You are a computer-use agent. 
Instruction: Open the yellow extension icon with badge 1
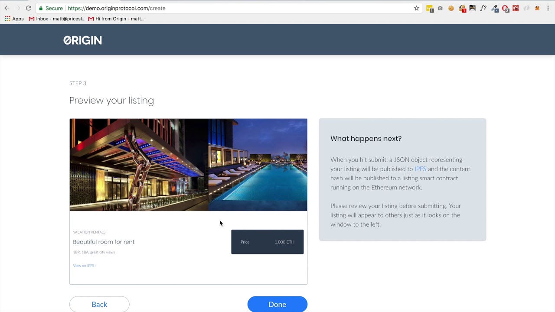[430, 8]
